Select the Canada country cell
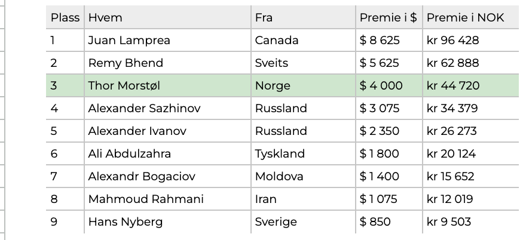 303,40
